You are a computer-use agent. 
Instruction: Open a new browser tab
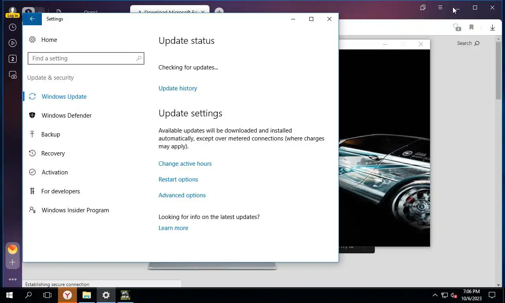click(x=219, y=11)
